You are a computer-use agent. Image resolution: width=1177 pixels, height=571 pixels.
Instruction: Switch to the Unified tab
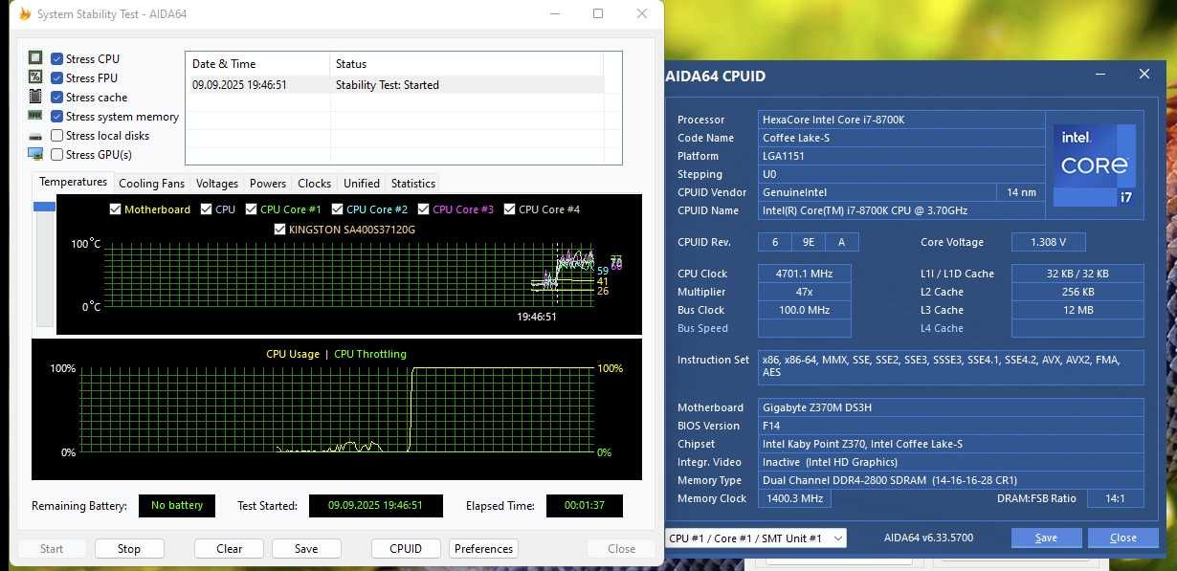pyautogui.click(x=362, y=184)
